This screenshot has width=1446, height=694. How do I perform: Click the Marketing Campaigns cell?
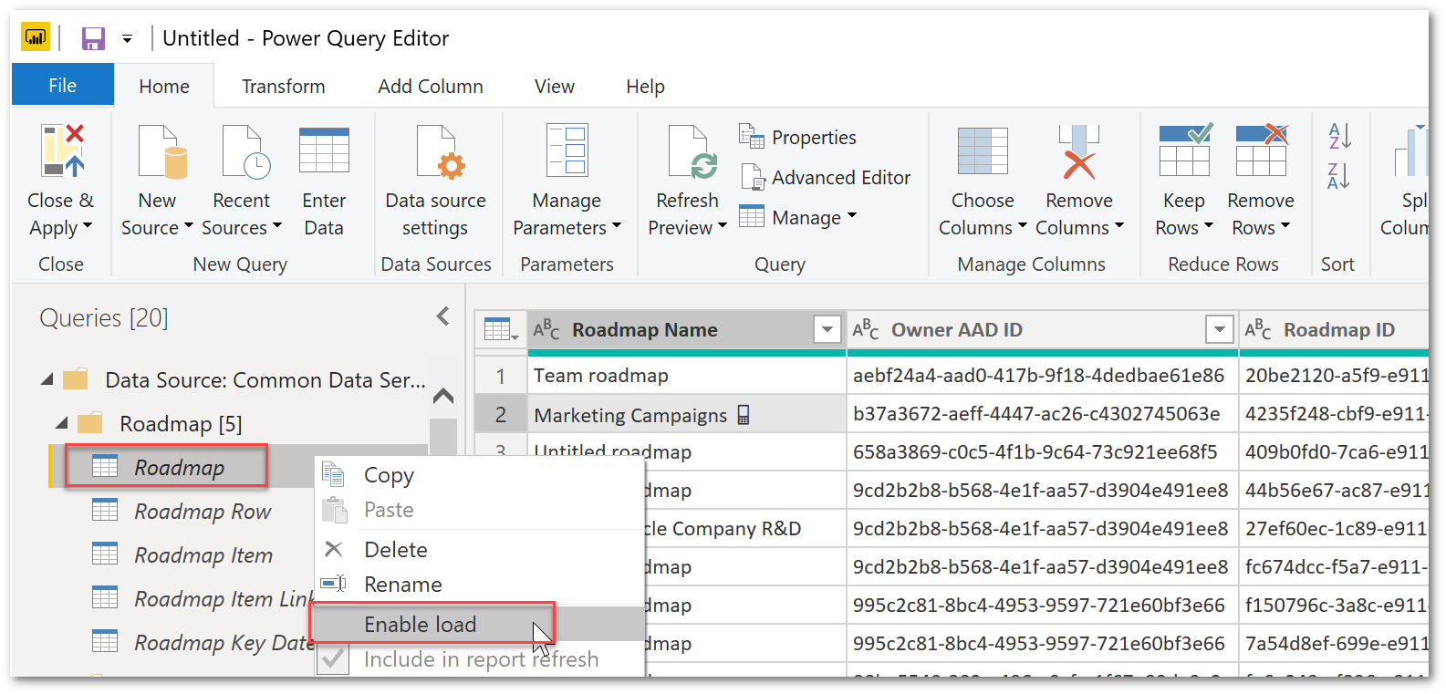[687, 415]
